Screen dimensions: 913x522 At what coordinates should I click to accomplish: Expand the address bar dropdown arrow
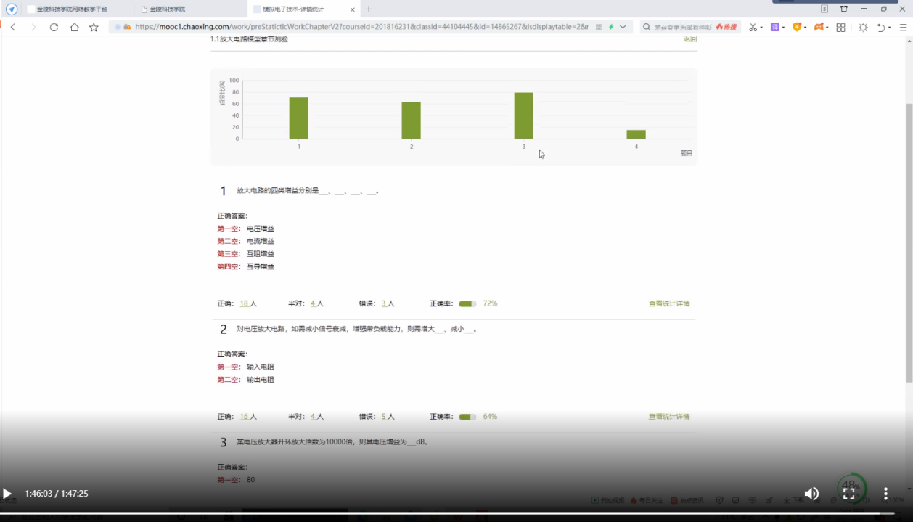(623, 27)
